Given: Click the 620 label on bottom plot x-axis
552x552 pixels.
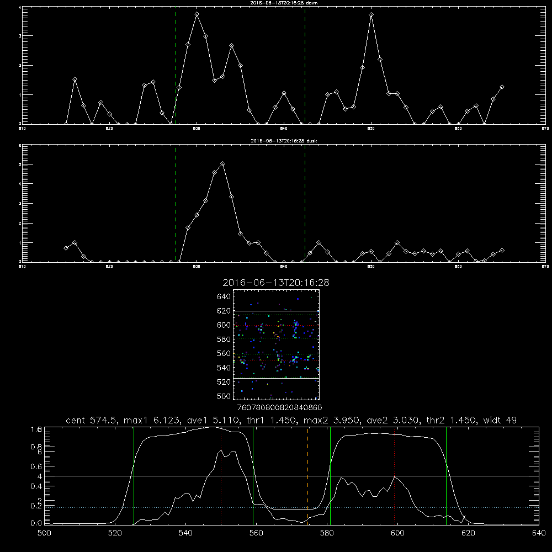Looking at the screenshot, I should (468, 533).
